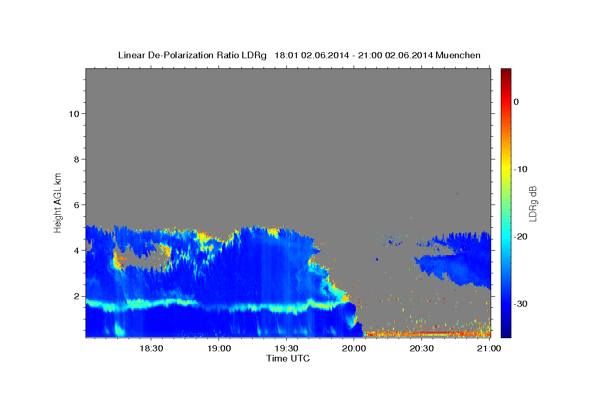Click the '20:00' time tick label
This screenshot has height=405, width=607.
coord(354,348)
